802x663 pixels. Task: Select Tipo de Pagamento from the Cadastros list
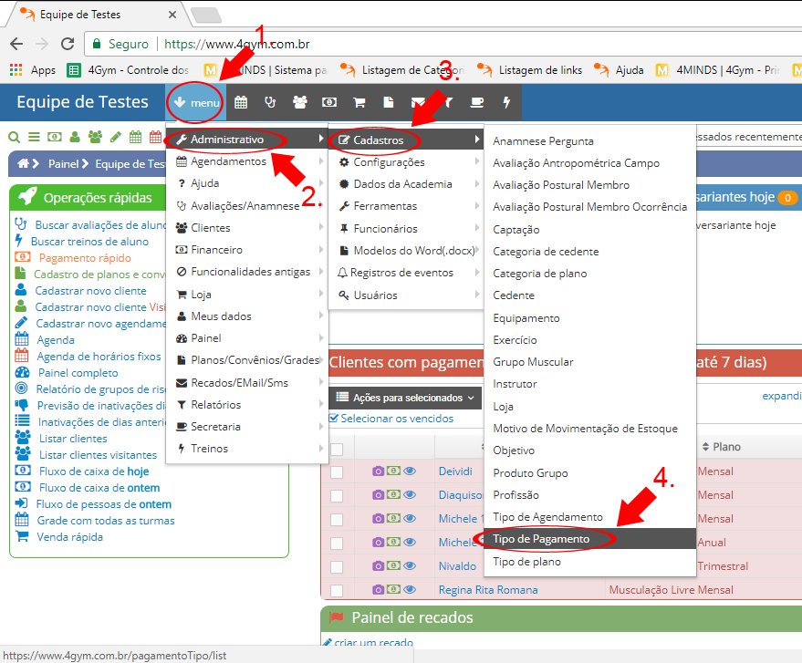[x=541, y=540]
